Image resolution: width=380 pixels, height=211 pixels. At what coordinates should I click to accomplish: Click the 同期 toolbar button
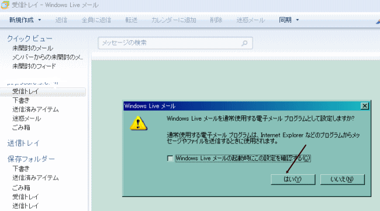[285, 20]
